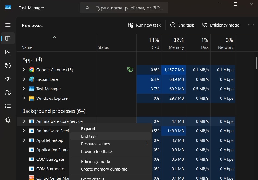Choose Provide feedback in the context menu
Image resolution: width=258 pixels, height=180 pixels.
(x=111, y=152)
